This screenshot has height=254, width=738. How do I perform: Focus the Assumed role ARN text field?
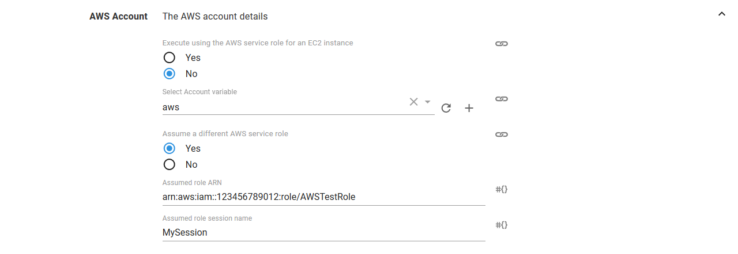pos(323,197)
